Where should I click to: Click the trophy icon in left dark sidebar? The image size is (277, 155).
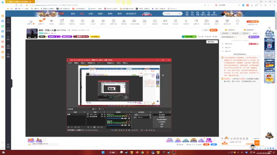[x=8, y=55]
